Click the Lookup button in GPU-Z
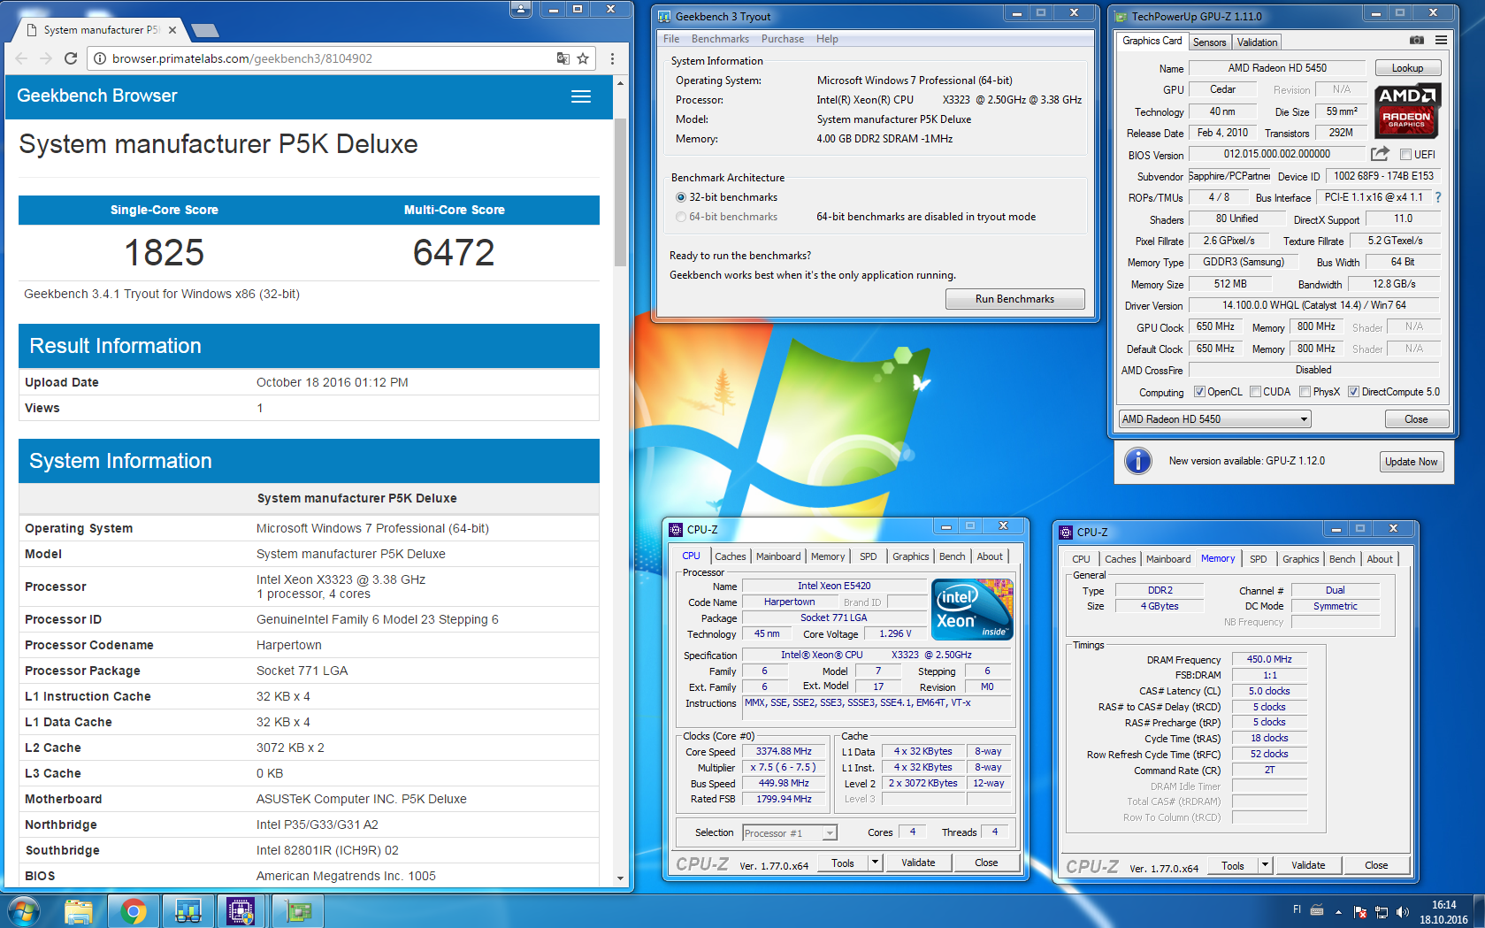Screen dimensions: 1485x928 click(x=1407, y=68)
